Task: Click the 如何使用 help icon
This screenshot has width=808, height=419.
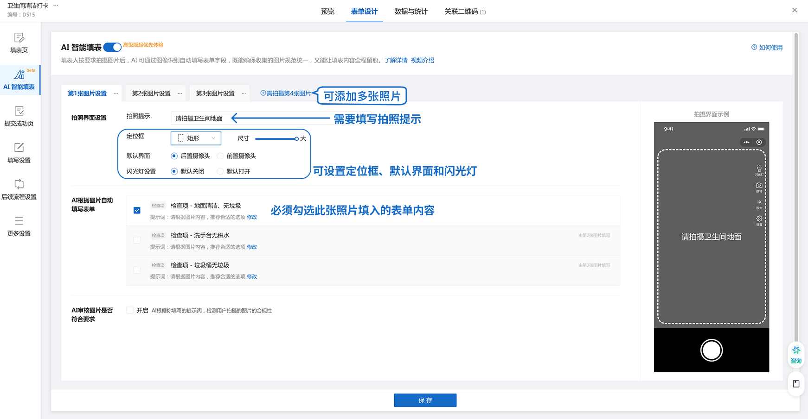Action: (x=754, y=47)
